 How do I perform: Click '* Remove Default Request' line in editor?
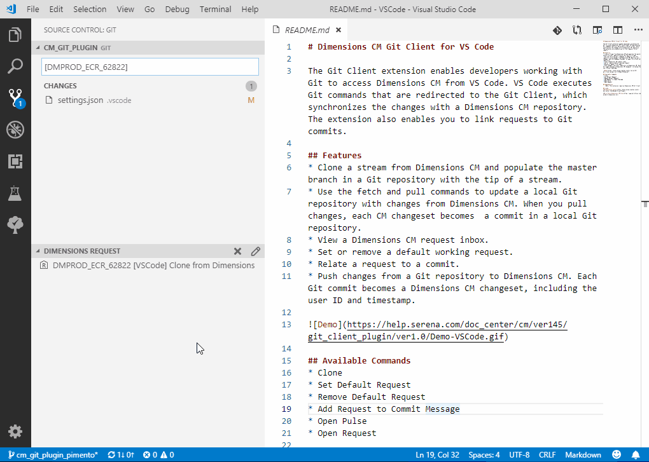[366, 397]
